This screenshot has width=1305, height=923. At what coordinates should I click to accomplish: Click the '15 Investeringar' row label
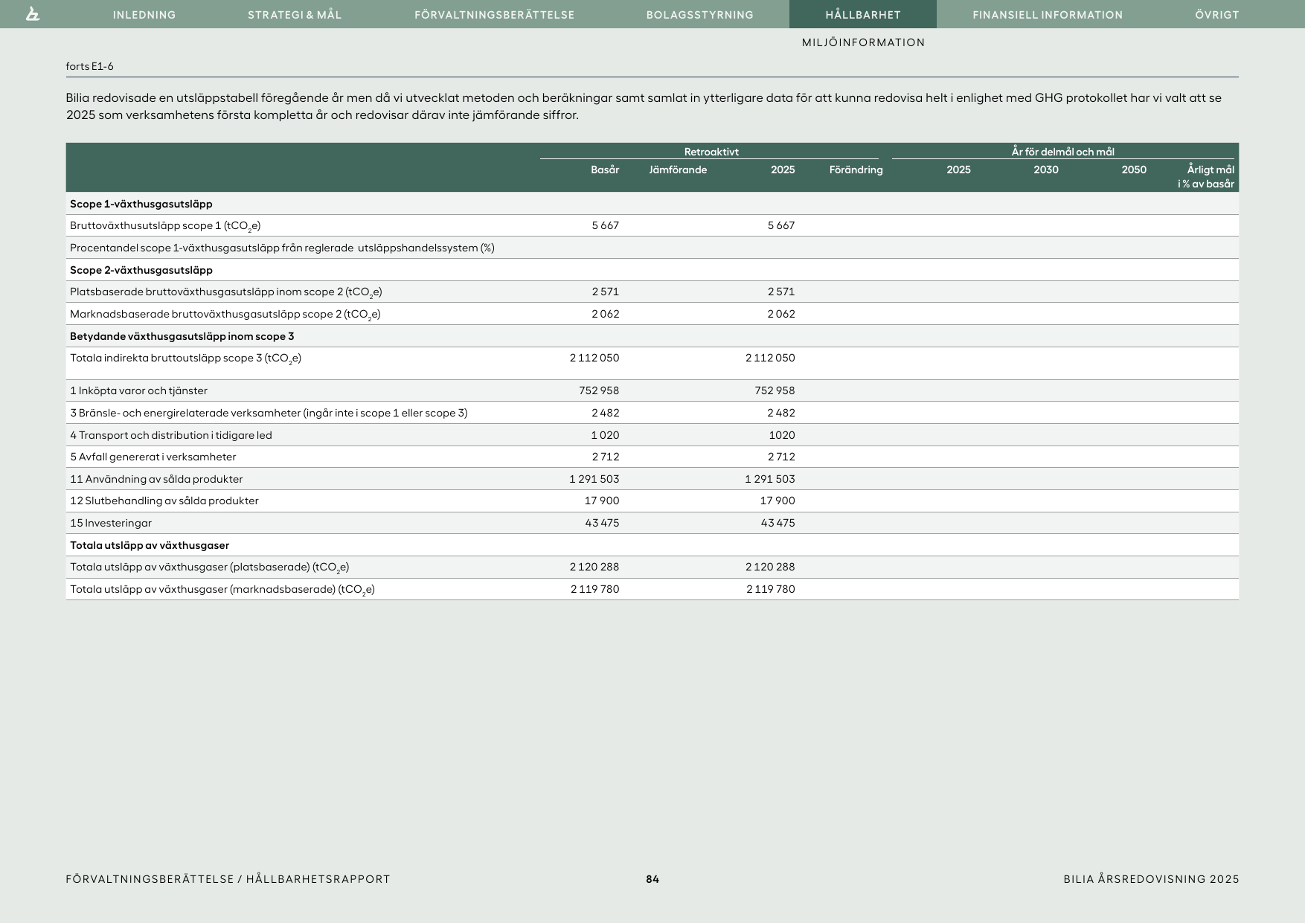(111, 523)
